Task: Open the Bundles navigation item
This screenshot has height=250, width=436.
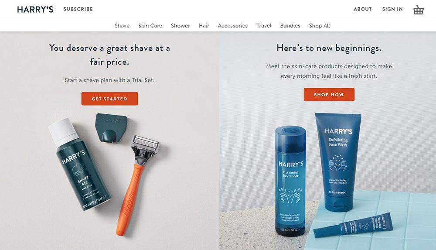Action: pos(290,26)
